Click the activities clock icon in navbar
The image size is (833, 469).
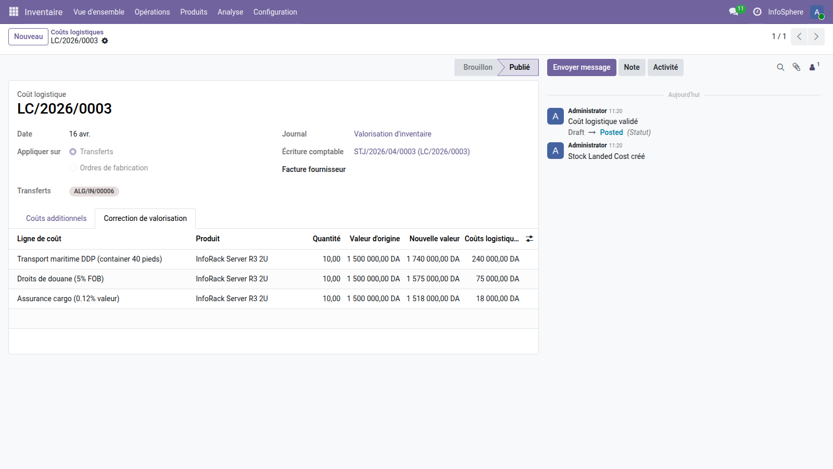tap(757, 11)
